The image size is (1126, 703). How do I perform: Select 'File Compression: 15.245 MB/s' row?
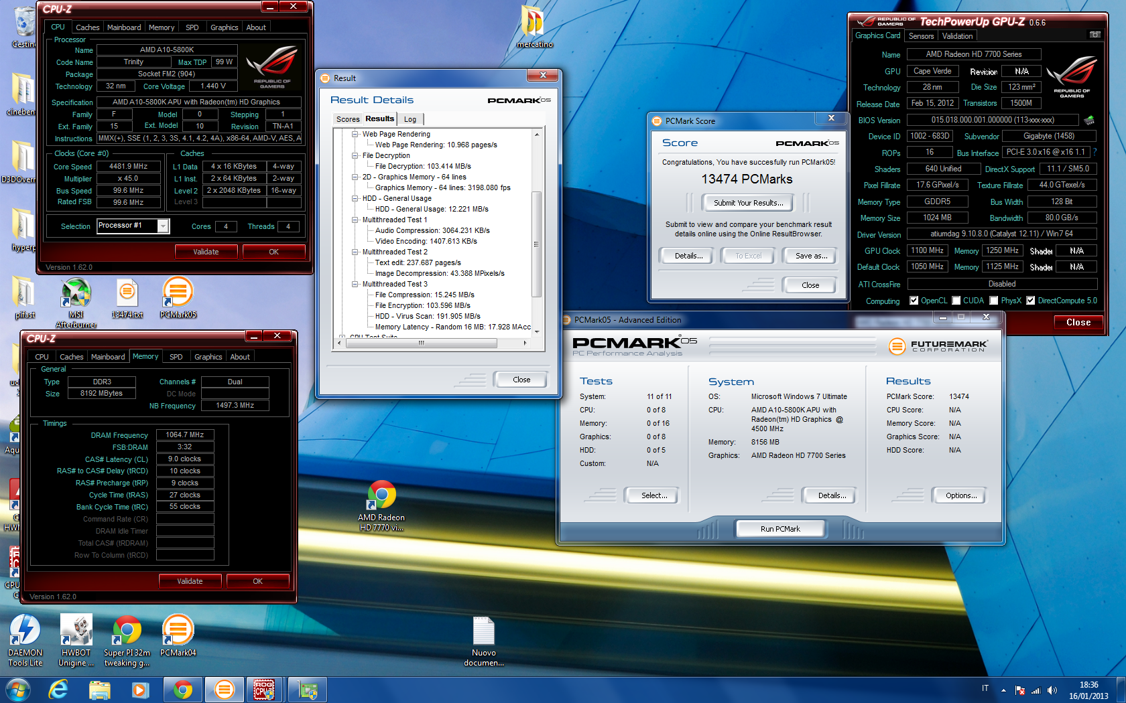(425, 295)
